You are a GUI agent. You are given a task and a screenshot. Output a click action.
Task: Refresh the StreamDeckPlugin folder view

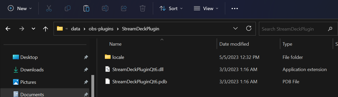pos(249,29)
